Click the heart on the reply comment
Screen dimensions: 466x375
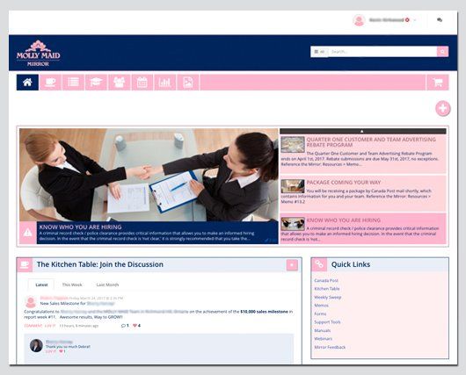61,351
